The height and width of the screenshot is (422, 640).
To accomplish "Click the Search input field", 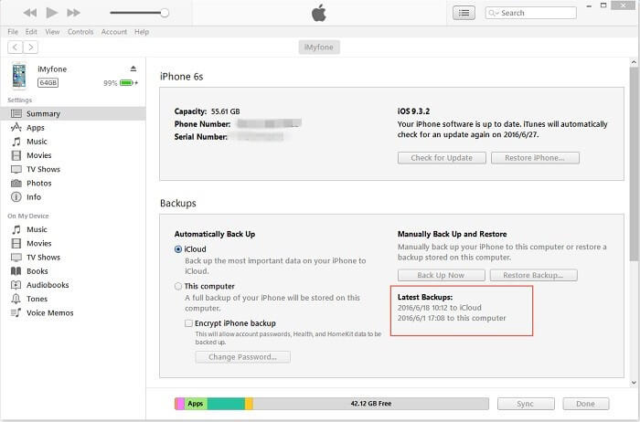I will click(x=530, y=13).
